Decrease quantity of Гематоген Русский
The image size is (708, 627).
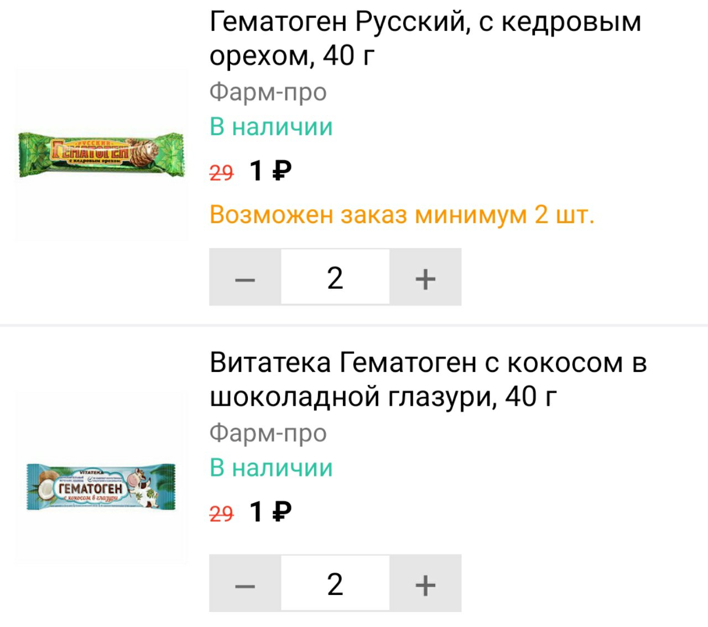(244, 277)
